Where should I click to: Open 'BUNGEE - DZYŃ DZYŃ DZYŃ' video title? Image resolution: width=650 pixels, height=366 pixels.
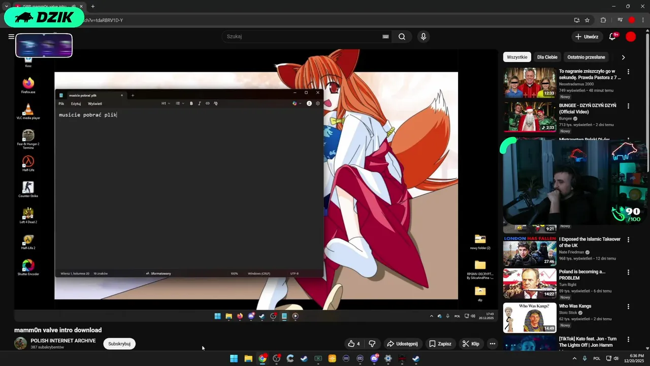[588, 108]
